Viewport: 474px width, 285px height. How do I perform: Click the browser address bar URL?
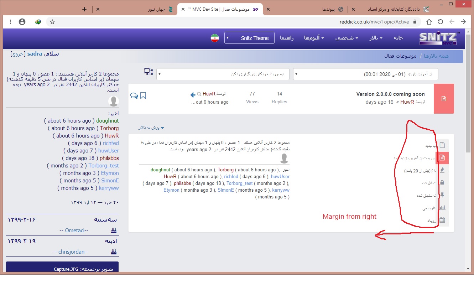[x=374, y=22]
